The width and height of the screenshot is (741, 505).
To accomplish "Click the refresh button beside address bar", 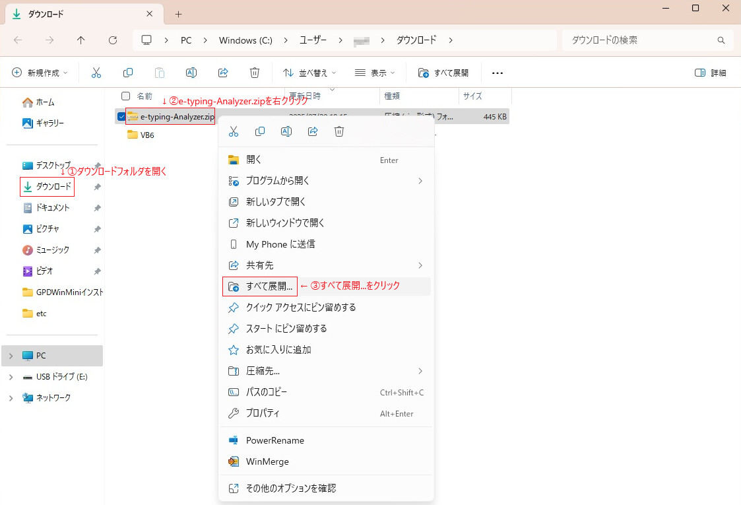I will point(112,40).
